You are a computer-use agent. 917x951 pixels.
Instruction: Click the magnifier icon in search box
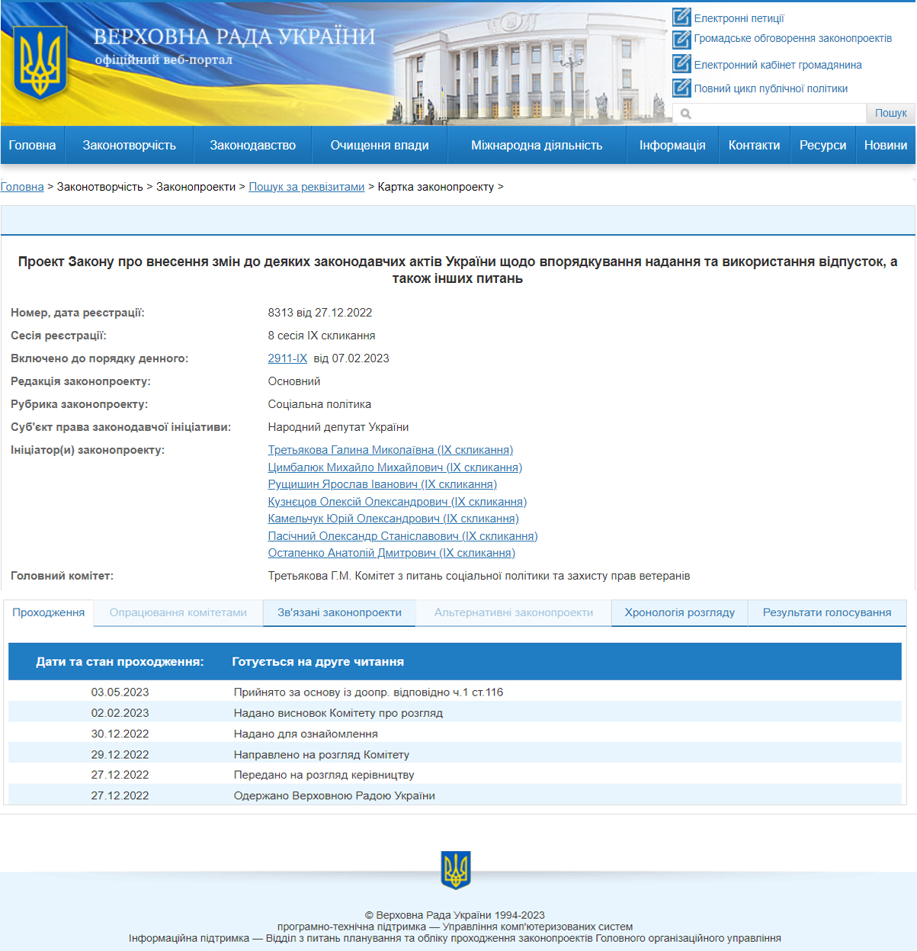[x=686, y=114]
